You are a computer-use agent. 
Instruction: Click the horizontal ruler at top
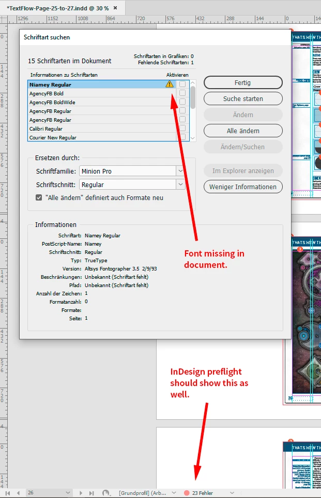[164, 19]
